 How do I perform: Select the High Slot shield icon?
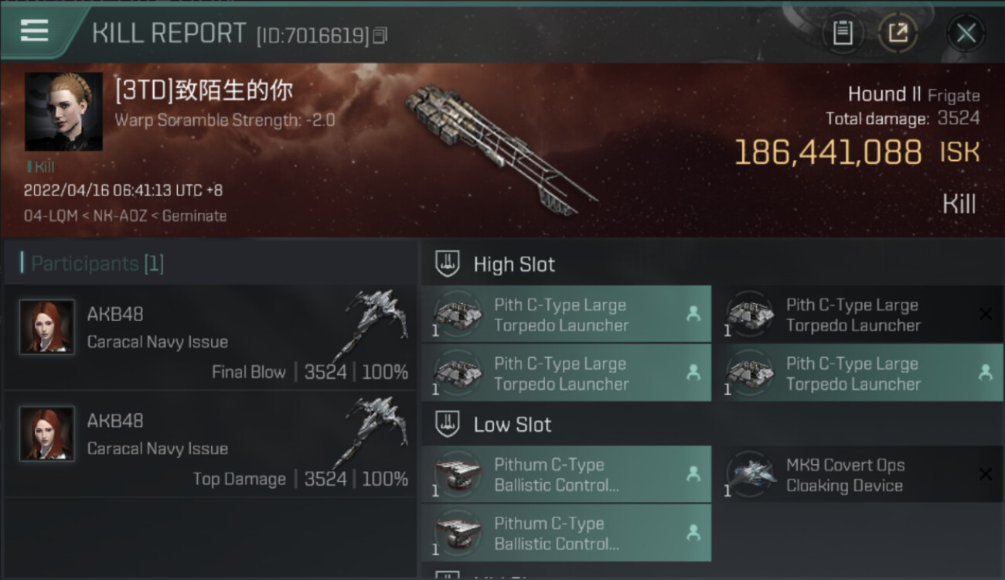pos(448,264)
